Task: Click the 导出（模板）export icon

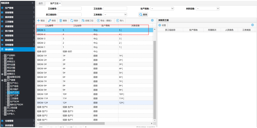Action: (98, 21)
